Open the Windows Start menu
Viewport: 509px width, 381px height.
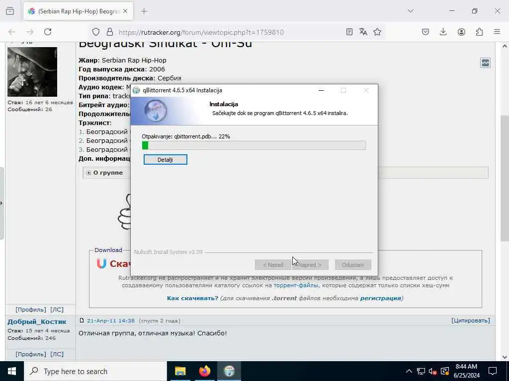point(12,371)
